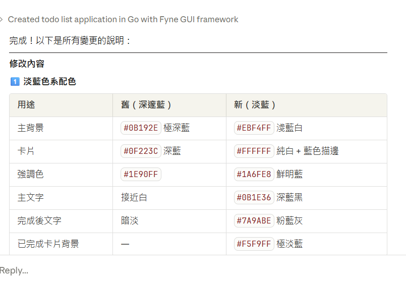Open the 'Created todo list application' summary
The height and width of the screenshot is (281, 406).
click(123, 20)
